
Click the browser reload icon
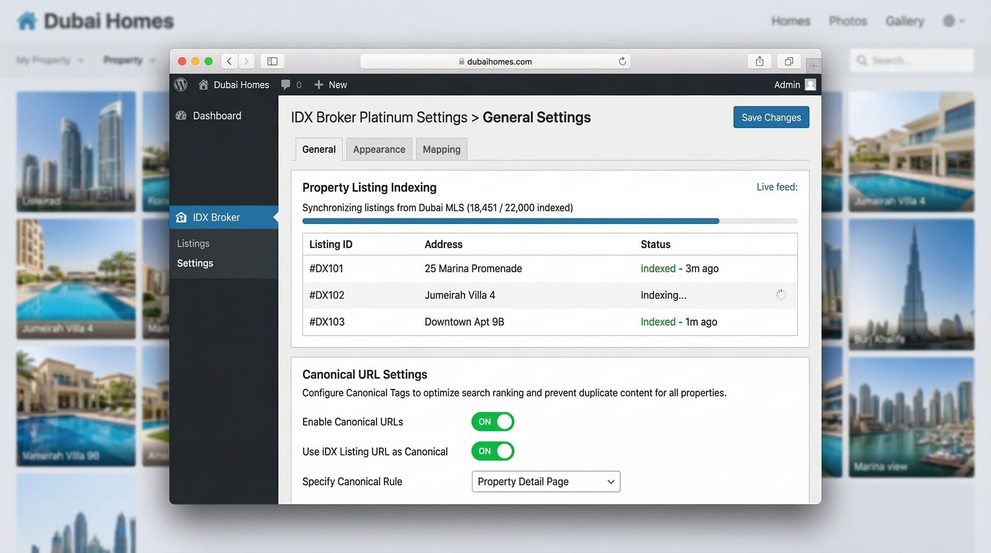tap(622, 61)
